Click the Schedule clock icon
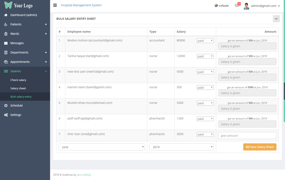This screenshot has height=180, width=285. tap(6, 106)
